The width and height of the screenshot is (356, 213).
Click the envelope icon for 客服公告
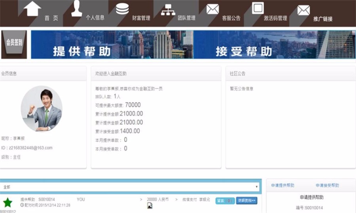pos(212,9)
